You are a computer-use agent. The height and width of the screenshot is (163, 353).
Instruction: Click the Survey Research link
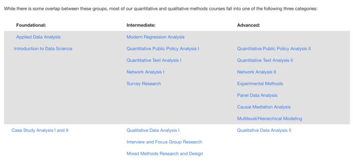[144, 83]
